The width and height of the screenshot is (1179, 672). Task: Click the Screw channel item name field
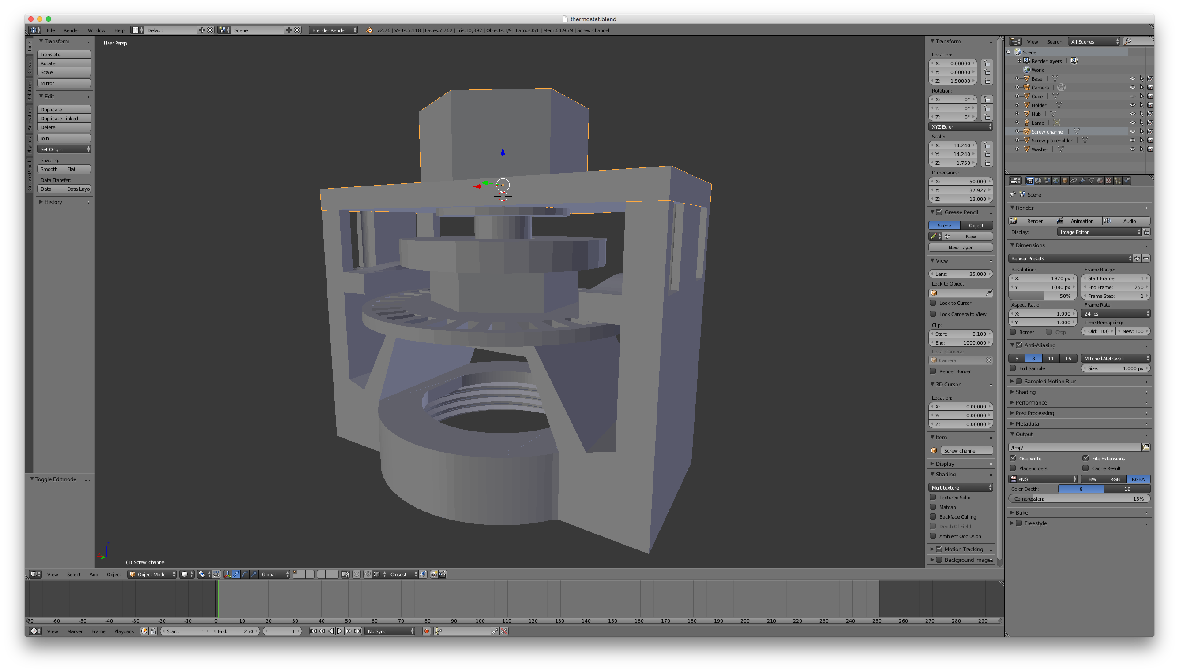click(x=966, y=450)
